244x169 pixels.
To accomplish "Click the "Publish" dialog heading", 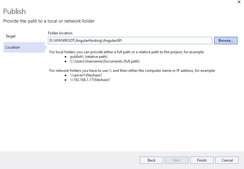I will click(14, 12).
